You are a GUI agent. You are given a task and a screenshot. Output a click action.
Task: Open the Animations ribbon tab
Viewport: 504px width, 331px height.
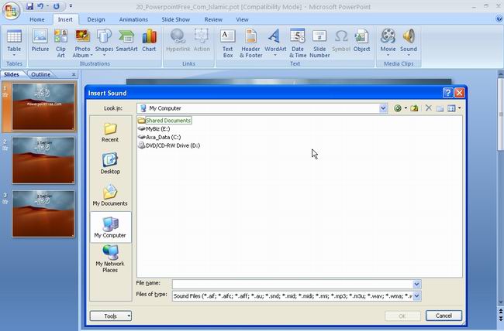pyautogui.click(x=133, y=19)
